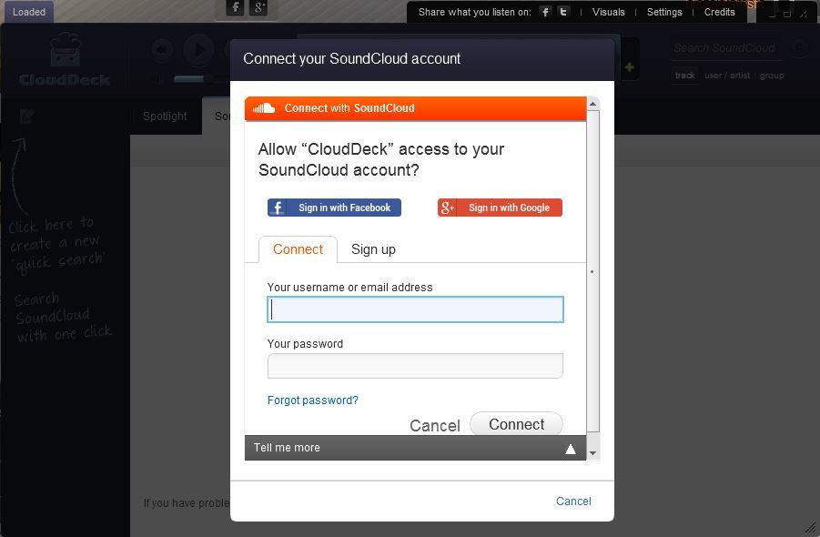Click the play button in CloudDeck player
Screen dimensions: 820x537
198,50
